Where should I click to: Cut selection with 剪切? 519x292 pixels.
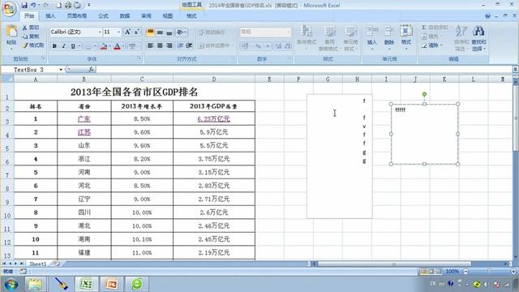(x=31, y=28)
